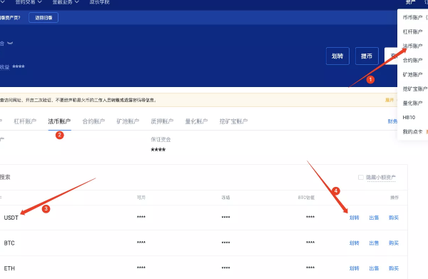Select 量化账户 from the assets dropdown menu
Viewport: 428px width, 279px height.
412,103
